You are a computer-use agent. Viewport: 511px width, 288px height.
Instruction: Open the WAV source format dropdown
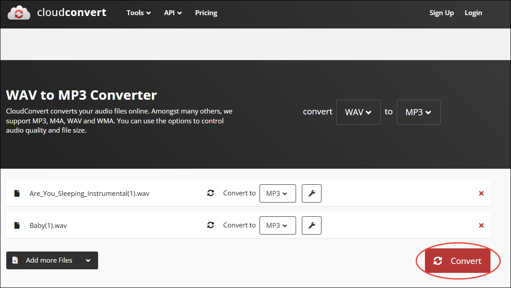(358, 112)
